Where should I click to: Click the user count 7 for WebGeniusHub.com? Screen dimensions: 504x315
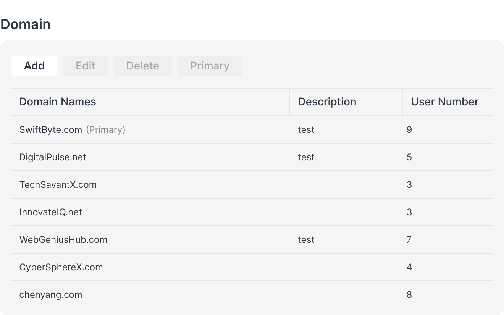click(409, 239)
